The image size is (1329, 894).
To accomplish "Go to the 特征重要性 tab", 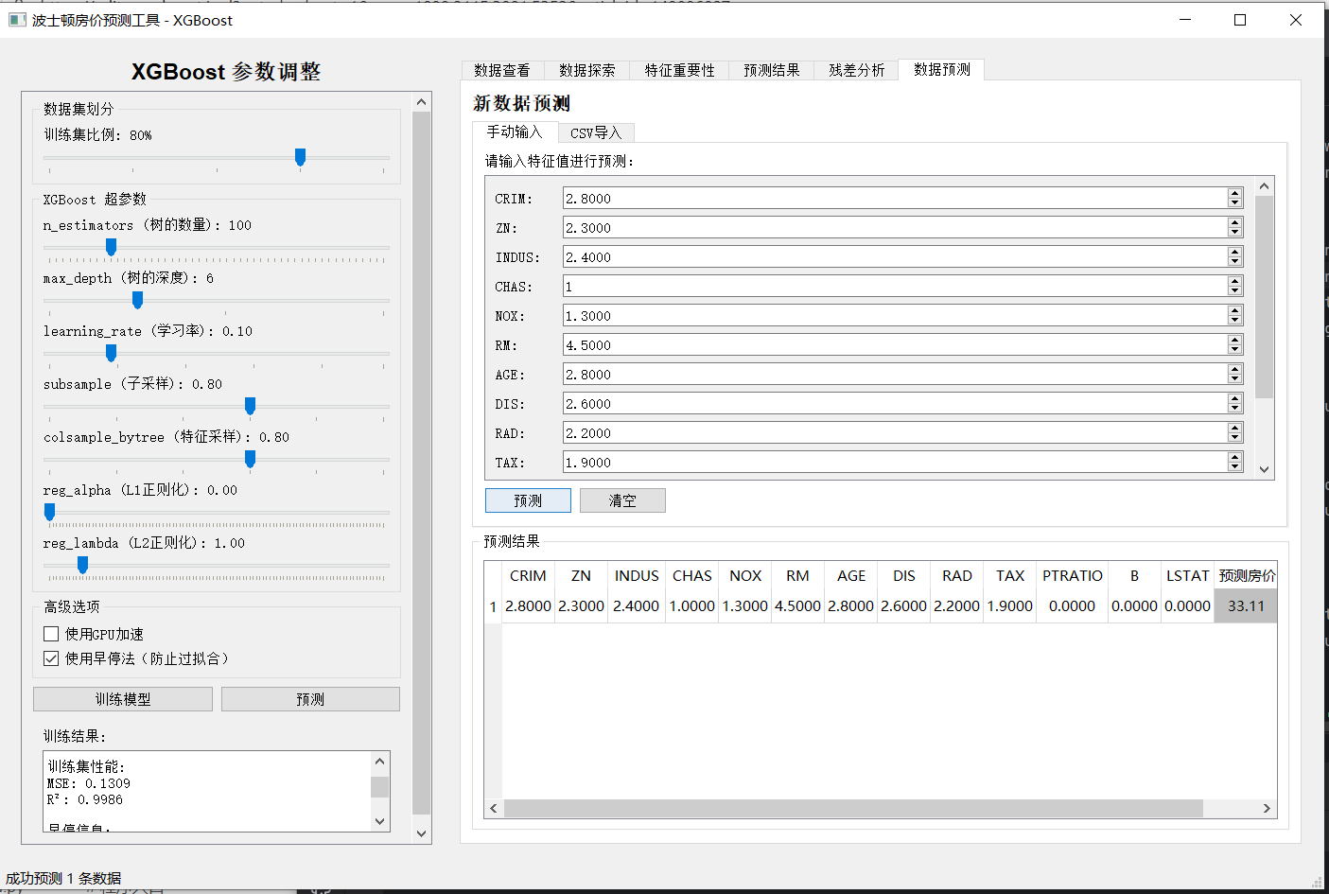I will [x=680, y=70].
